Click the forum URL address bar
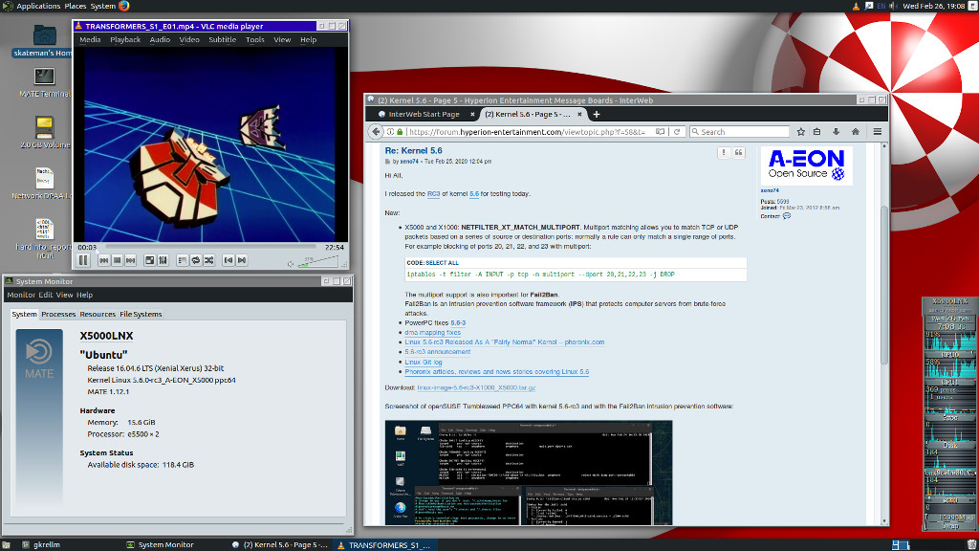The image size is (979, 551). coord(528,132)
